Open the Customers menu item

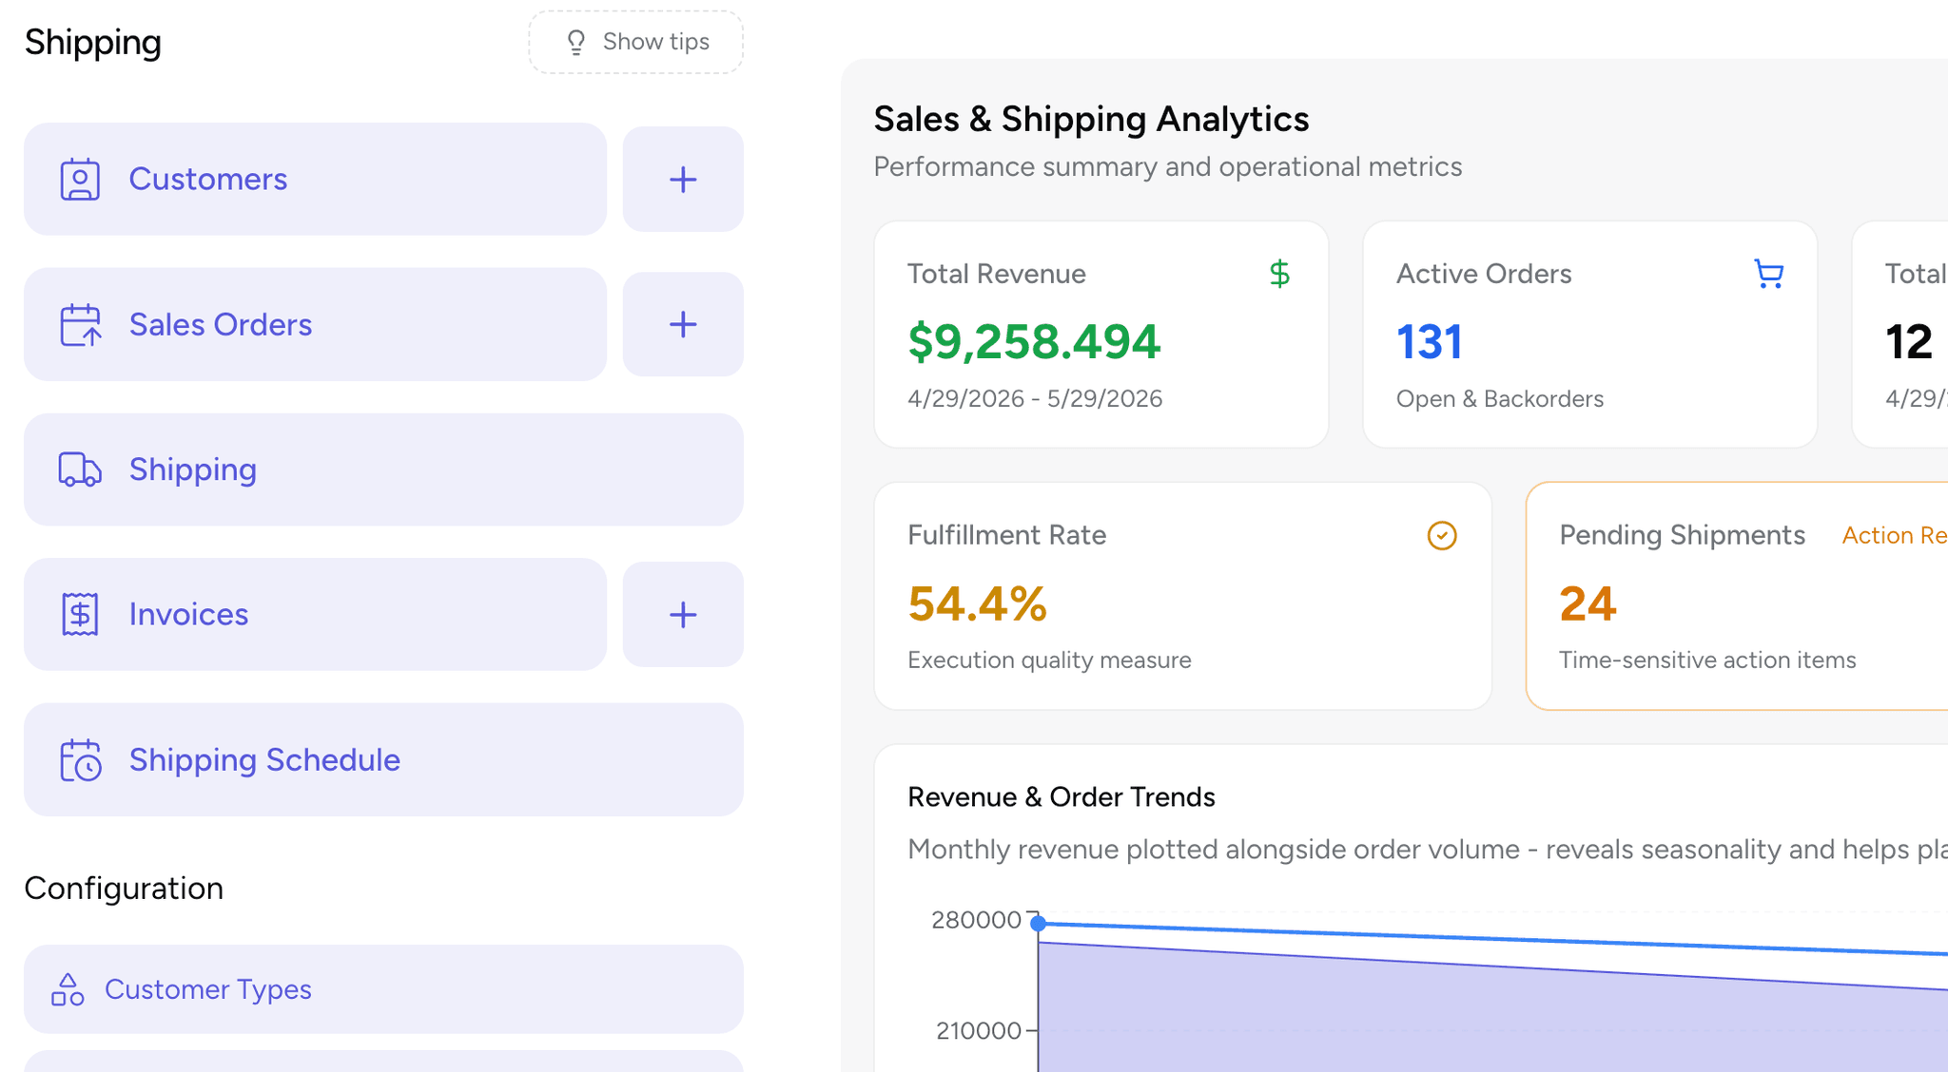(315, 179)
